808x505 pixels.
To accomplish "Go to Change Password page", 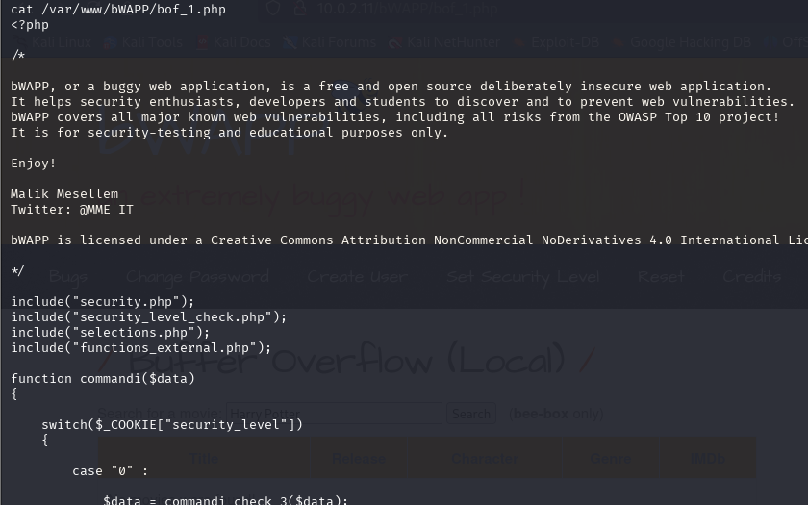I will (x=197, y=277).
